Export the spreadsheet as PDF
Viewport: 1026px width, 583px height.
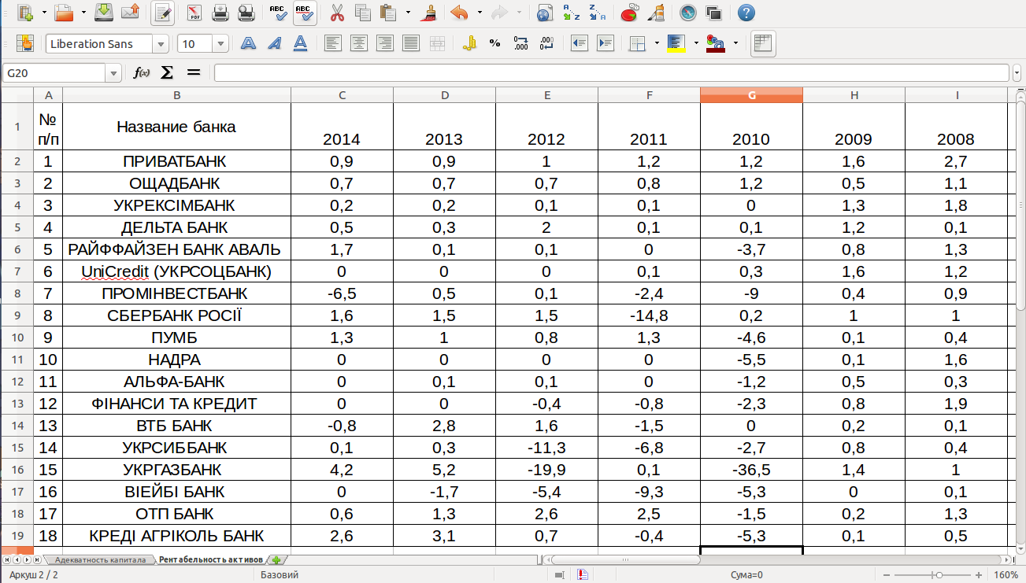click(194, 13)
